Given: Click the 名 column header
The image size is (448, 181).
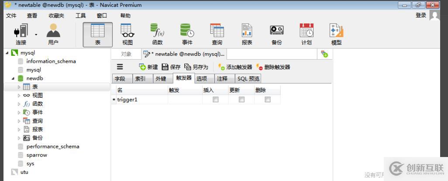Looking at the screenshot, I should click(142, 90).
